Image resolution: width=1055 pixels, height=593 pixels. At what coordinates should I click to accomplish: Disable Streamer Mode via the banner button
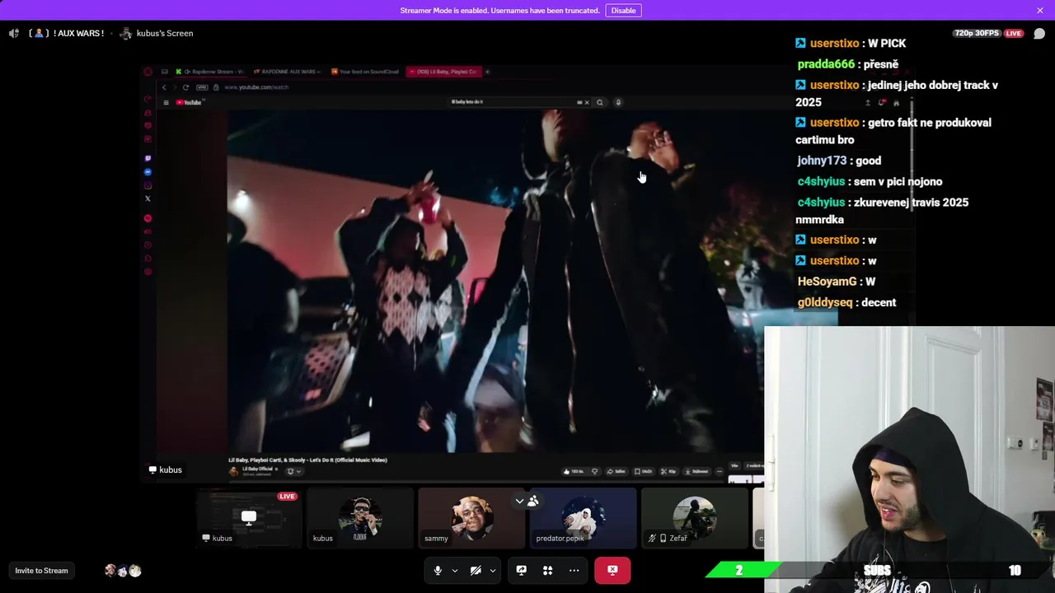623,10
